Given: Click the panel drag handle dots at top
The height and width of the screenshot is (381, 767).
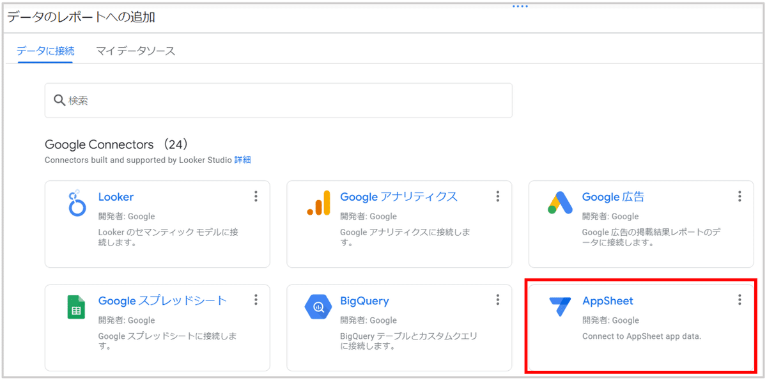Looking at the screenshot, I should tap(520, 6).
